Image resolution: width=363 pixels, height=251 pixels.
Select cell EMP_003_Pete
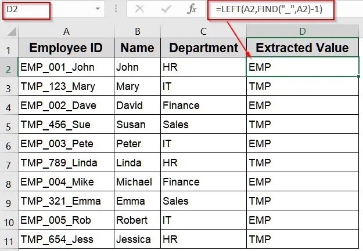point(66,144)
